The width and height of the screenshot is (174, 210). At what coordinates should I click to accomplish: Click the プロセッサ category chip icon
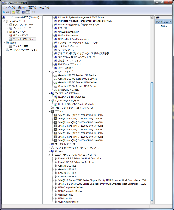pyautogui.click(x=52, y=111)
